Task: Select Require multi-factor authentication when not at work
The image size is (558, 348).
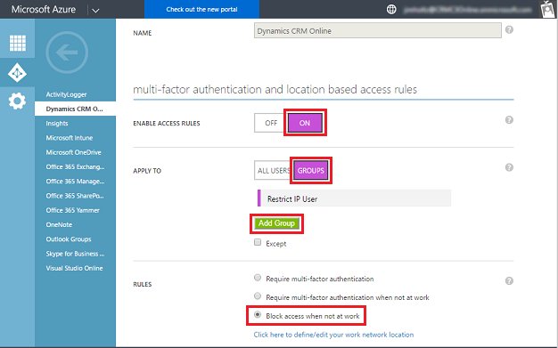Action: 258,296
